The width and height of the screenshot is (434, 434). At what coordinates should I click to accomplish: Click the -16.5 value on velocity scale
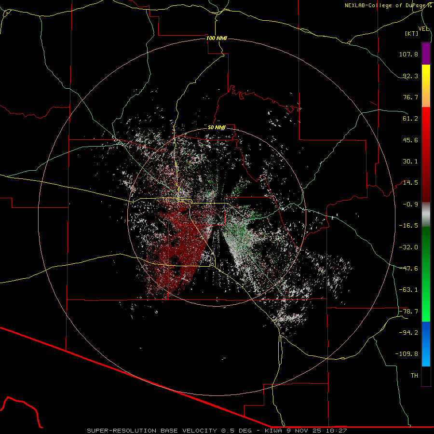[408, 226]
